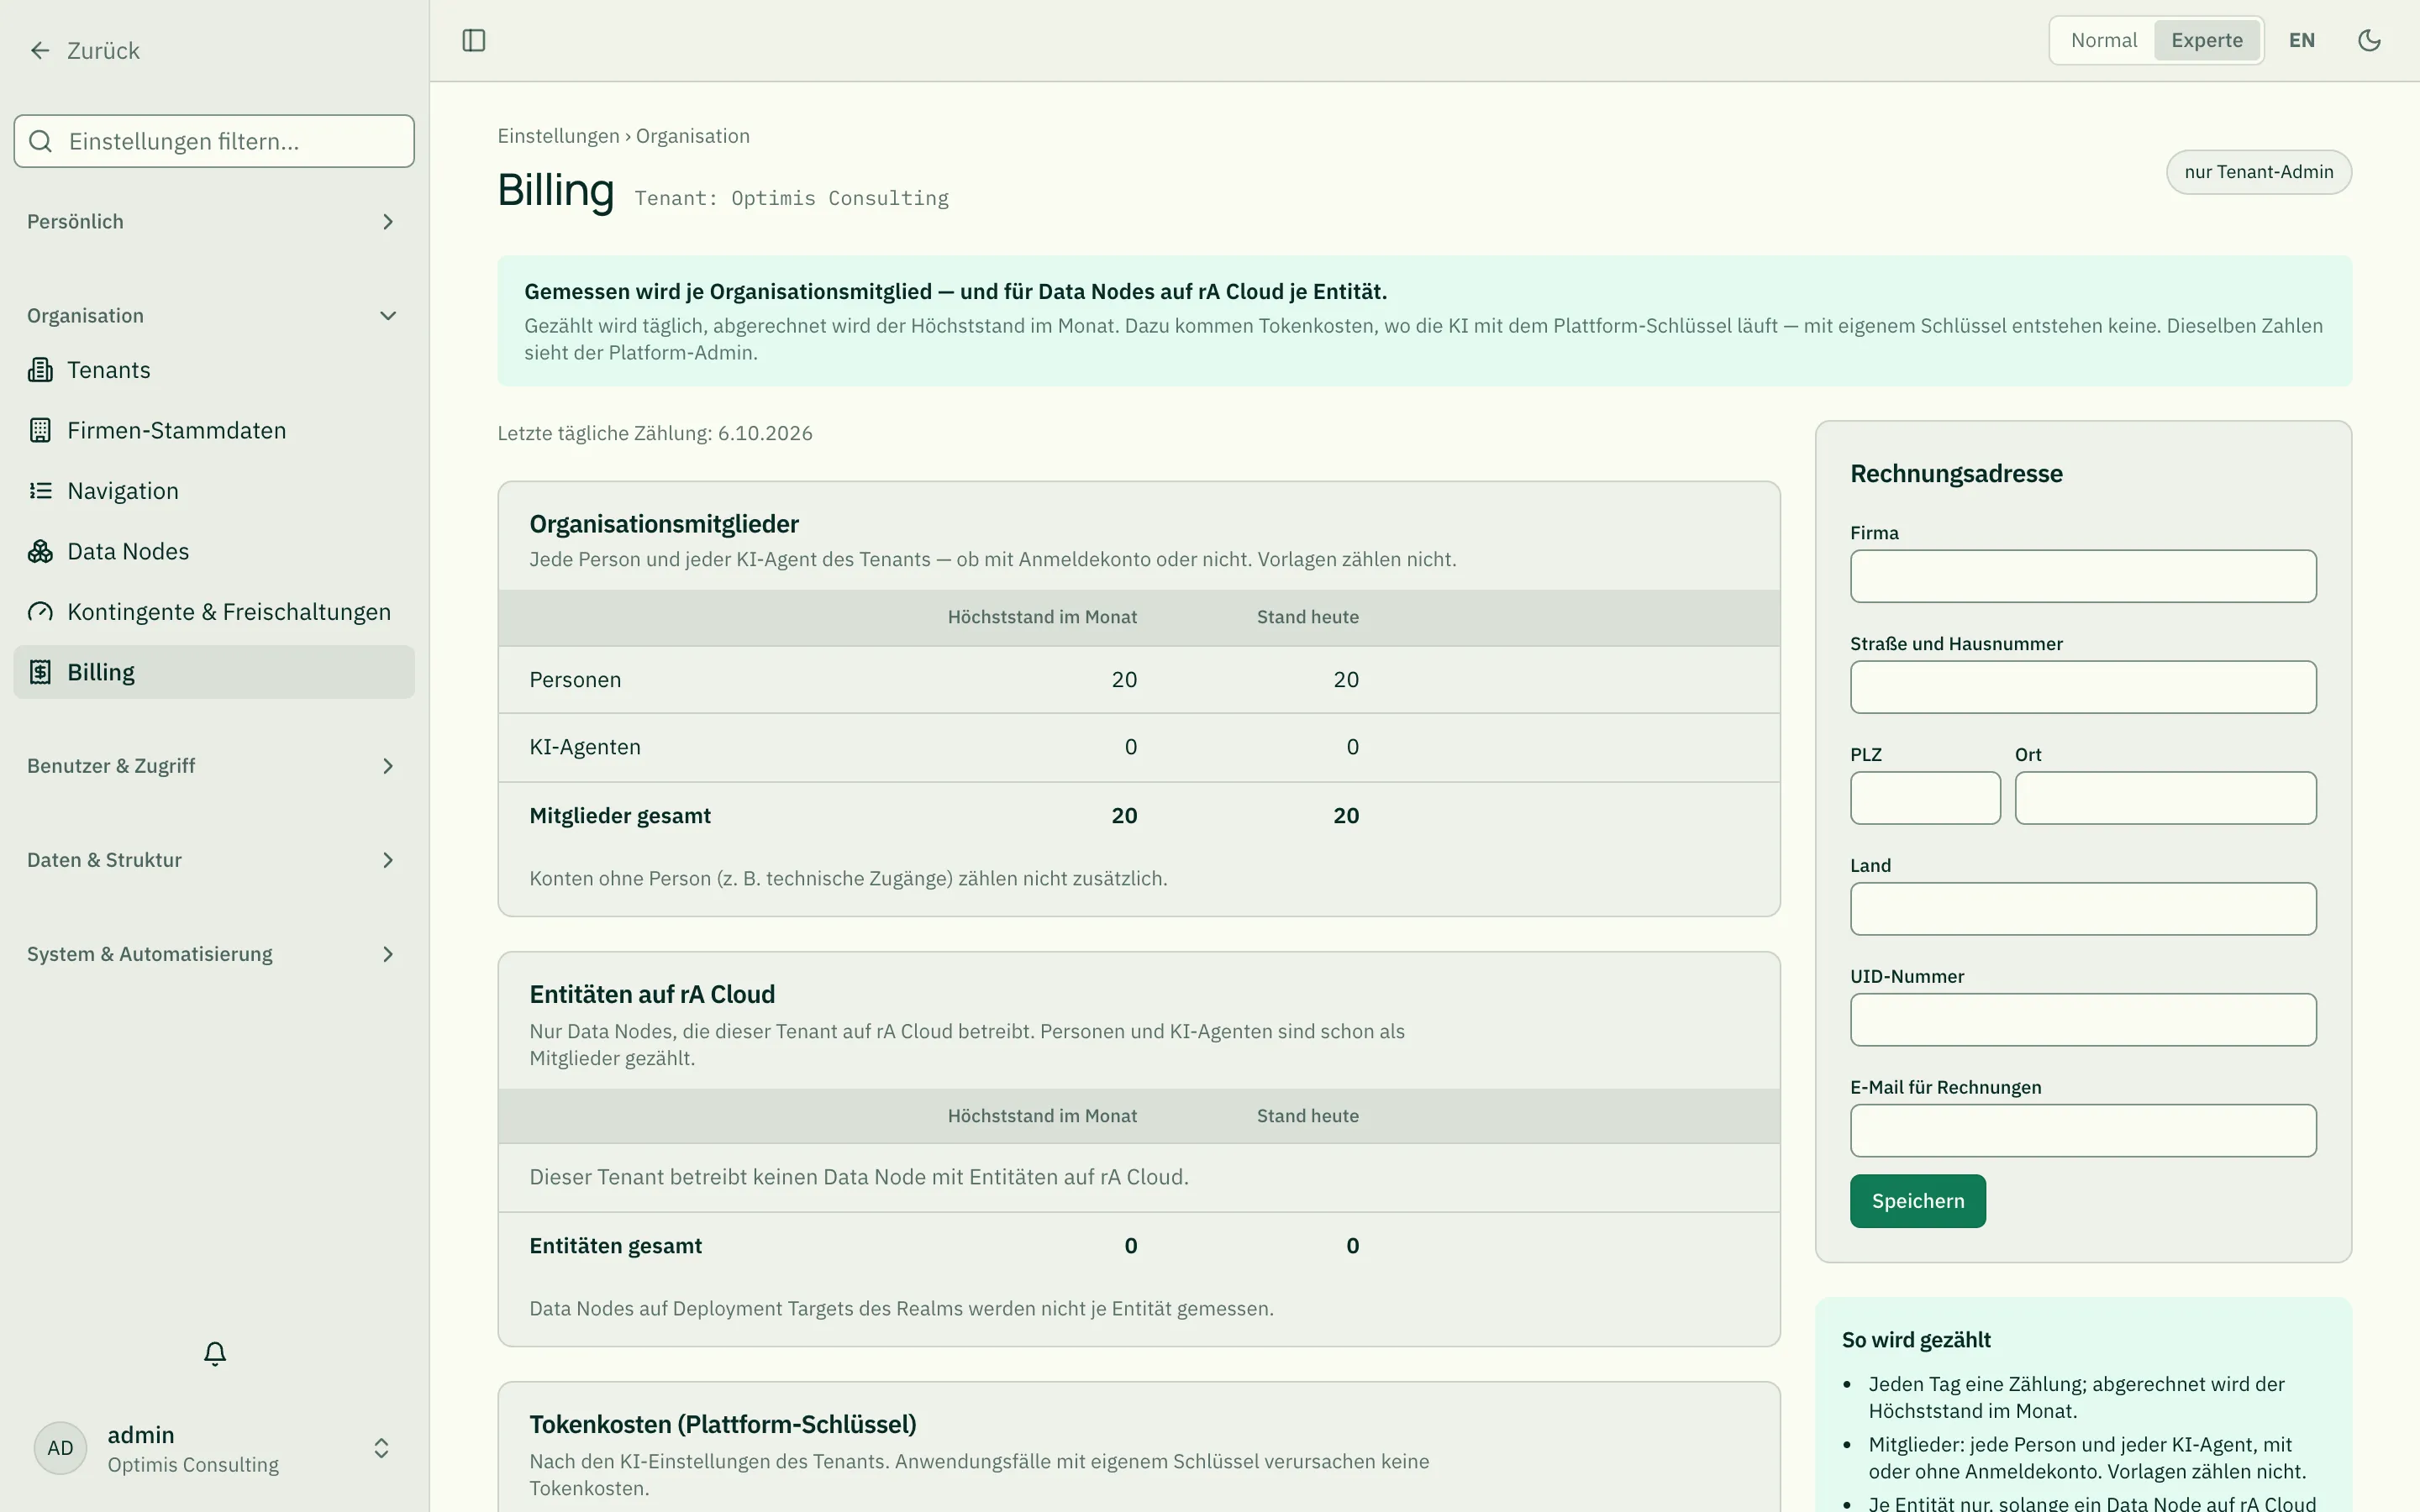Save the billing address with Speichern

1917,1201
